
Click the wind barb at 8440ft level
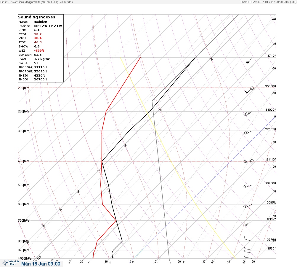[248, 223]
